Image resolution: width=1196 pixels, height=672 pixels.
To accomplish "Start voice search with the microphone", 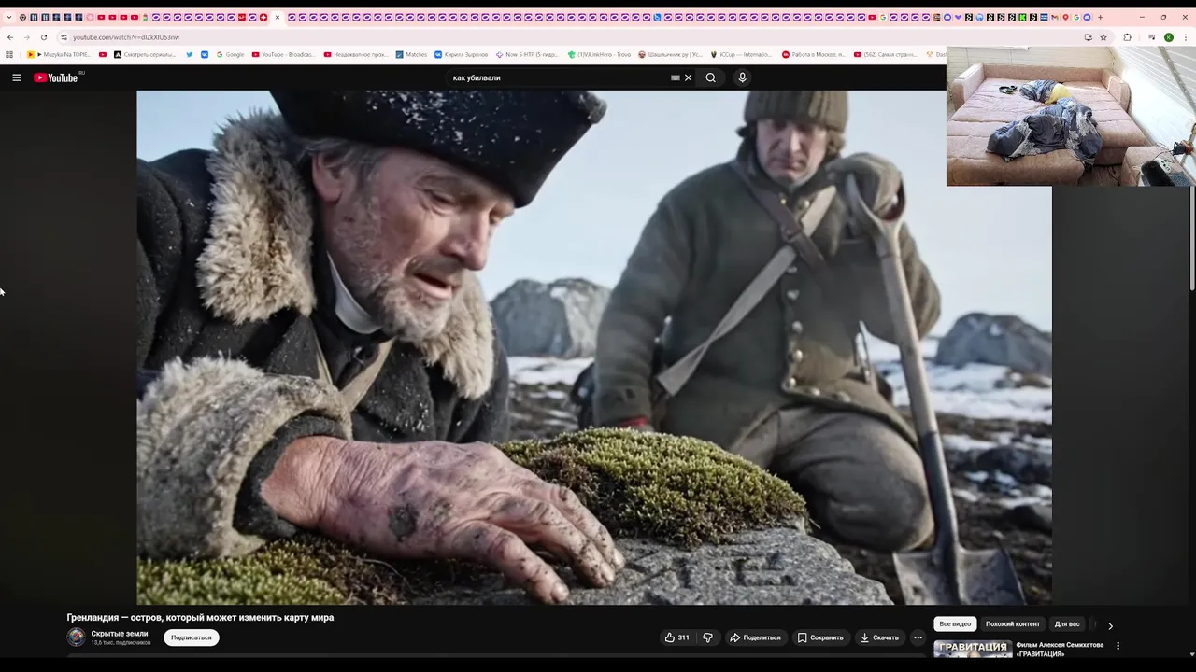I will tap(742, 77).
